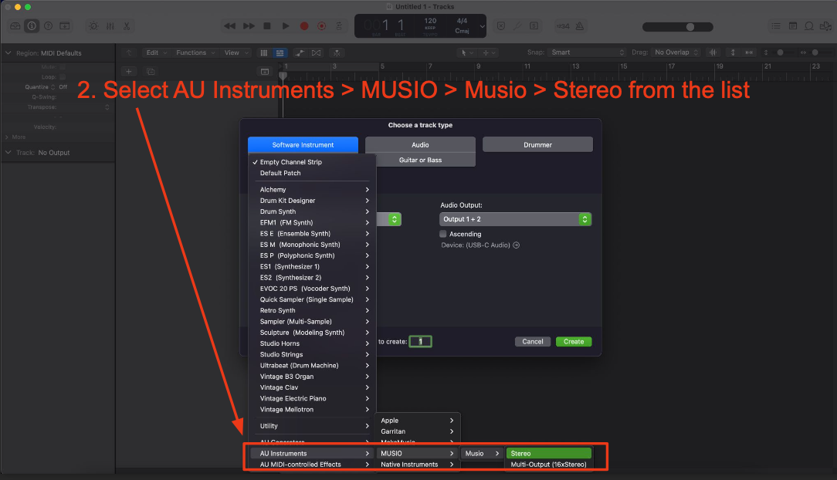Image resolution: width=837 pixels, height=480 pixels.
Task: Click the Capture Recording button
Action: click(x=322, y=25)
